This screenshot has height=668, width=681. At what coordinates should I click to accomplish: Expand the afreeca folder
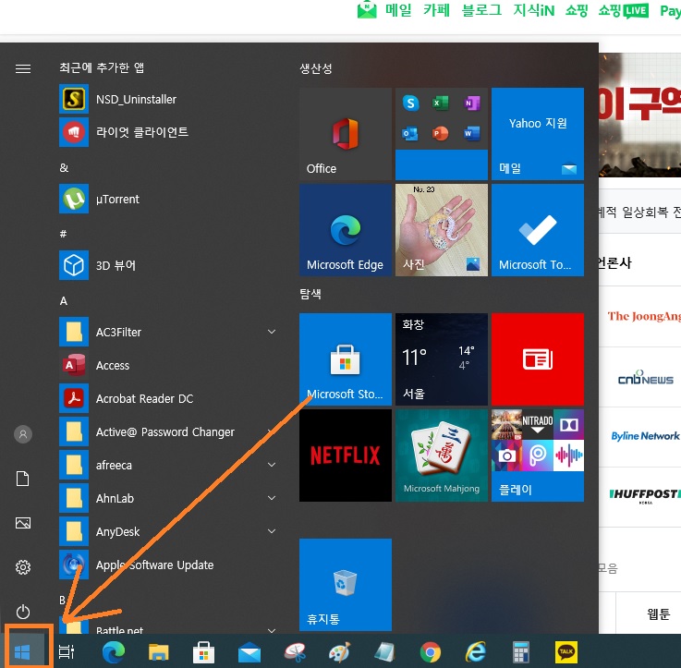[272, 465]
